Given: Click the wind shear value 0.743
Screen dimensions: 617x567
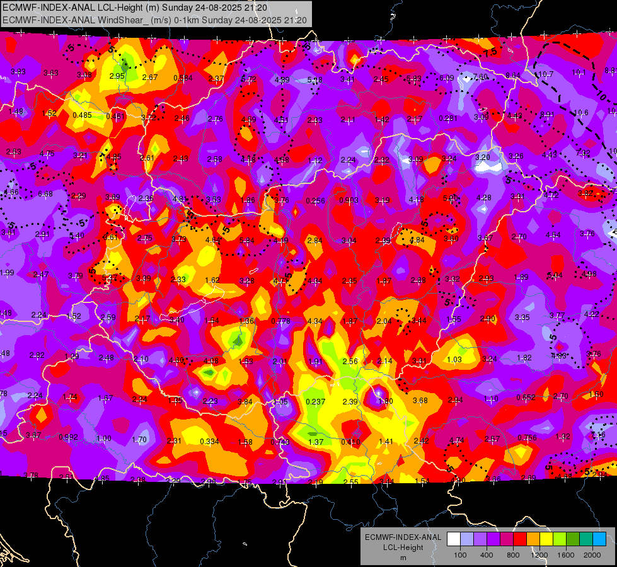Looking at the screenshot, I should pyautogui.click(x=280, y=442).
